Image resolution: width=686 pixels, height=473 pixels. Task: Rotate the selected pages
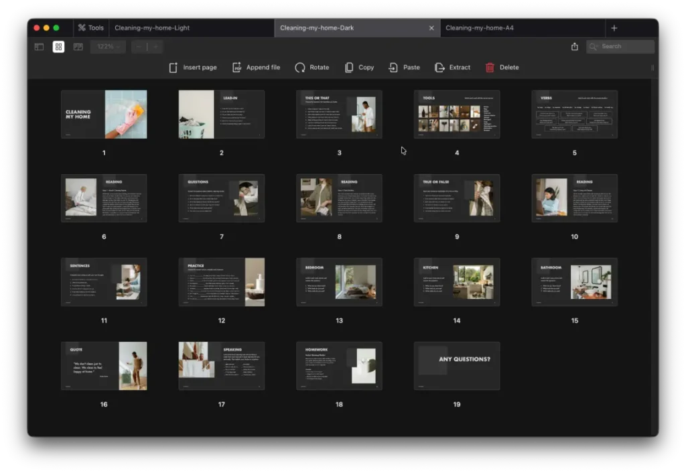pyautogui.click(x=300, y=68)
